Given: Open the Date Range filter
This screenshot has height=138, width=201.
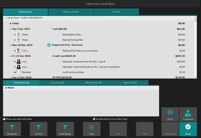Looking at the screenshot, I should [x=65, y=129].
